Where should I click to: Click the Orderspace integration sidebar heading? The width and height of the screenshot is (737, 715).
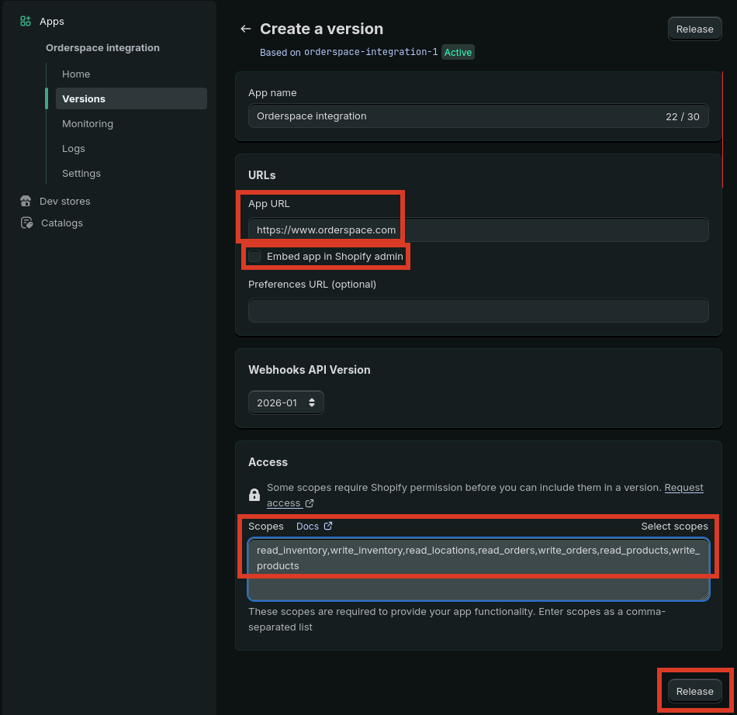[102, 48]
